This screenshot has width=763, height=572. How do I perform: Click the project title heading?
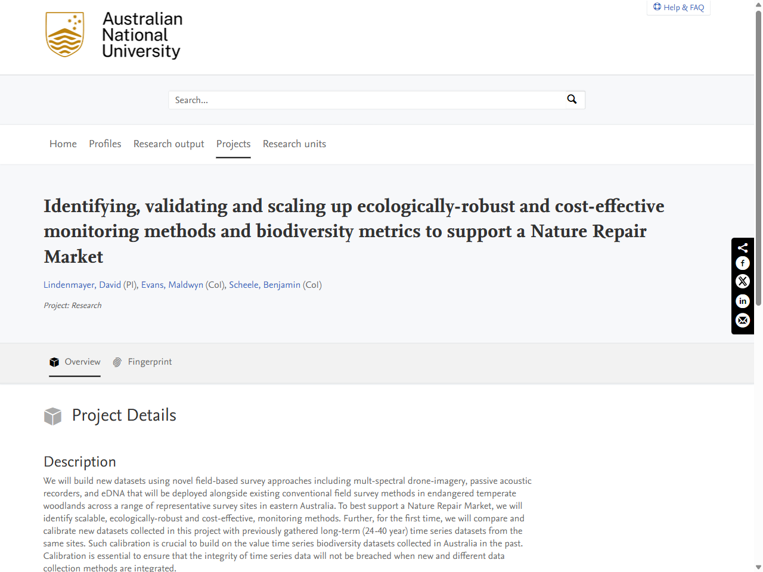(354, 231)
